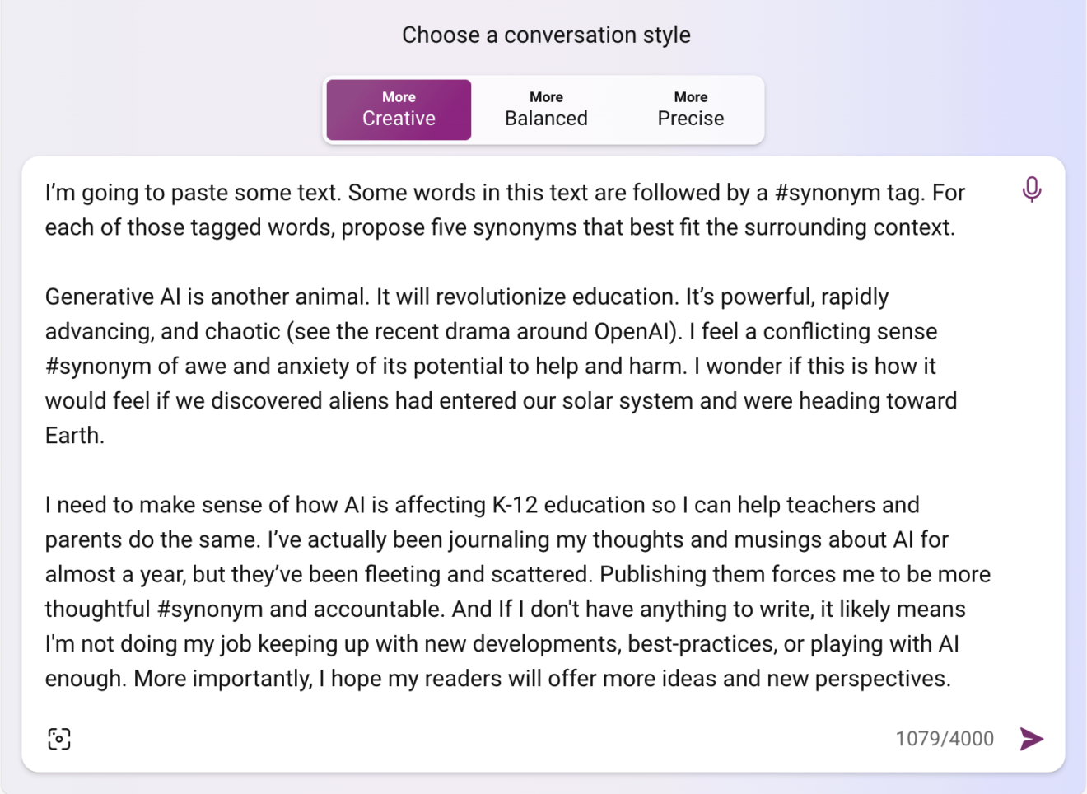Click the word "thoughtful" before #synonym
The height and width of the screenshot is (794, 1087).
click(x=98, y=610)
